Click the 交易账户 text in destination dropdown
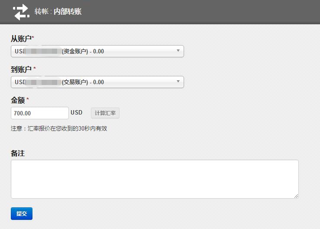This screenshot has height=229, width=320. click(75, 82)
